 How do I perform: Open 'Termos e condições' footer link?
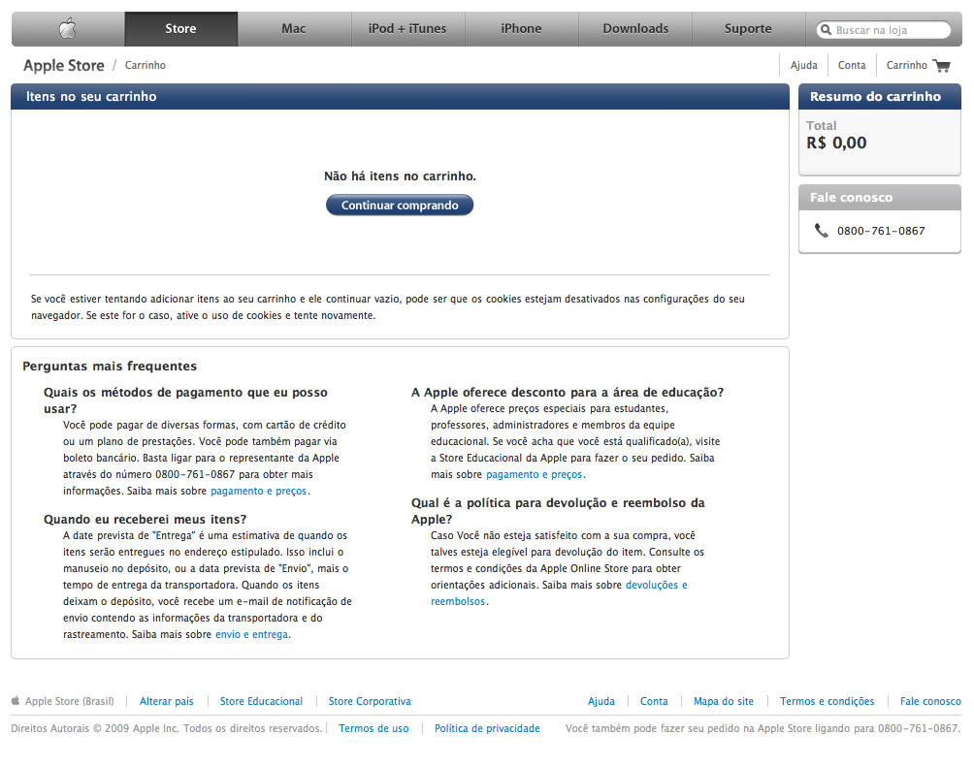pos(827,701)
